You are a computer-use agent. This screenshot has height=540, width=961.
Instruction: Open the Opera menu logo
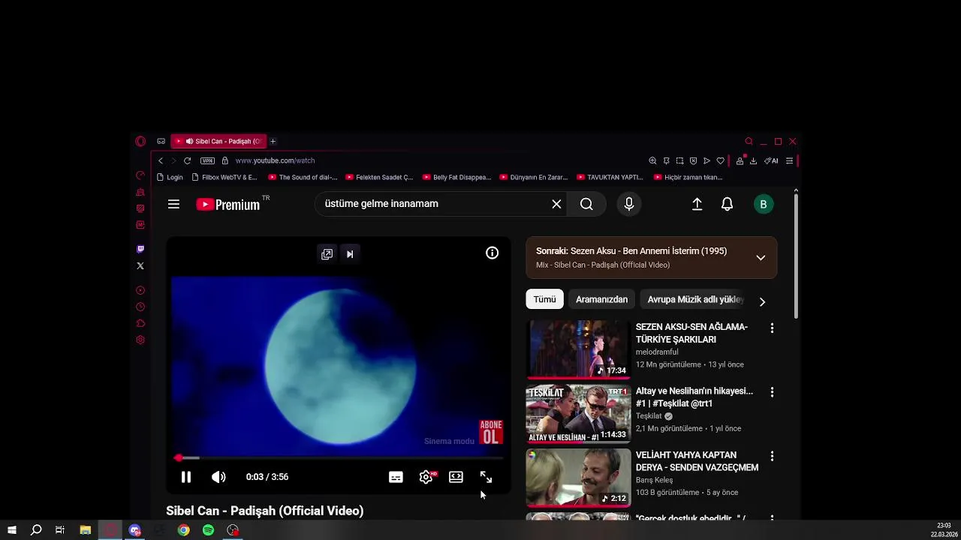click(x=140, y=141)
